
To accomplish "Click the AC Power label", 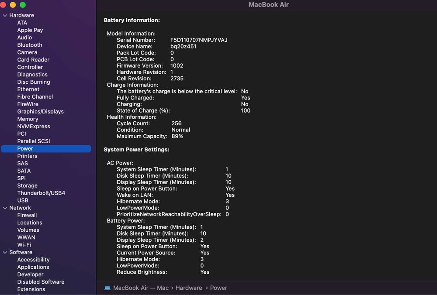I will (x=120, y=163).
